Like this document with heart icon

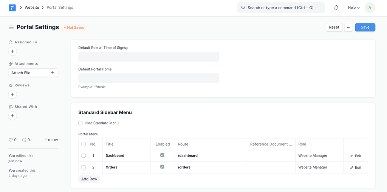point(11,140)
